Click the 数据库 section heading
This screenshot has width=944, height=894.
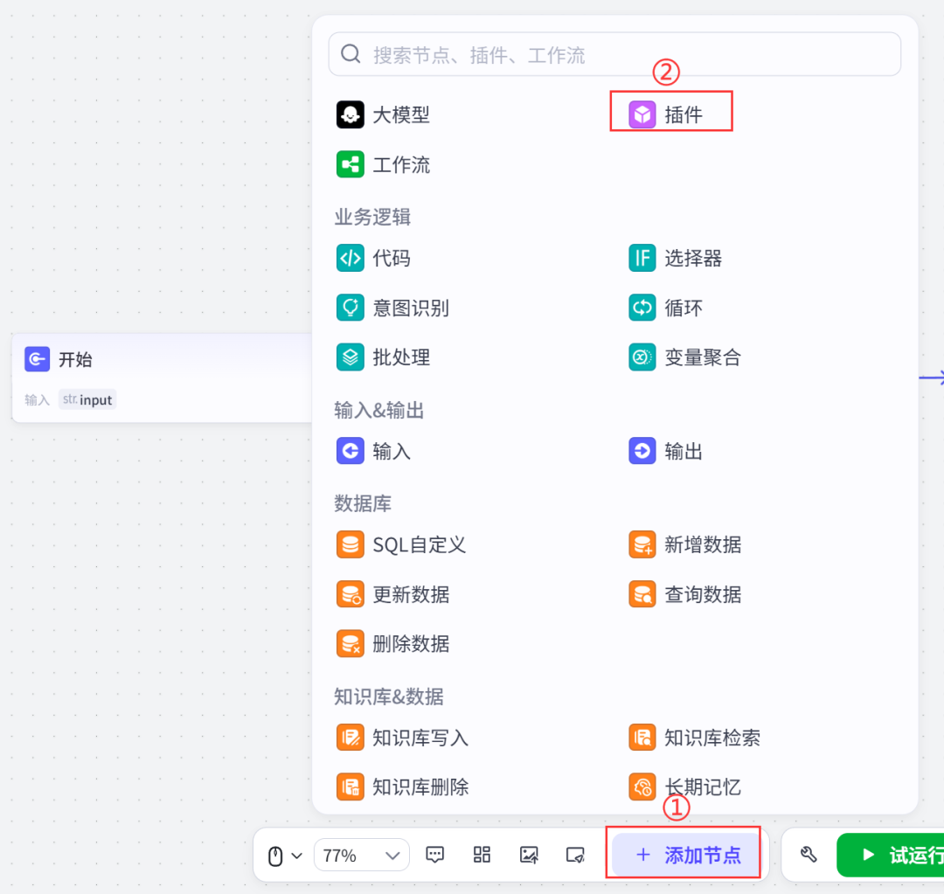363,503
